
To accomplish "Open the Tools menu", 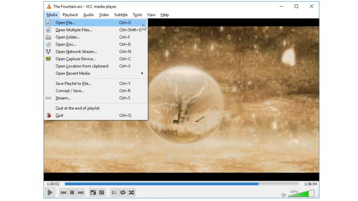I will coord(137,15).
